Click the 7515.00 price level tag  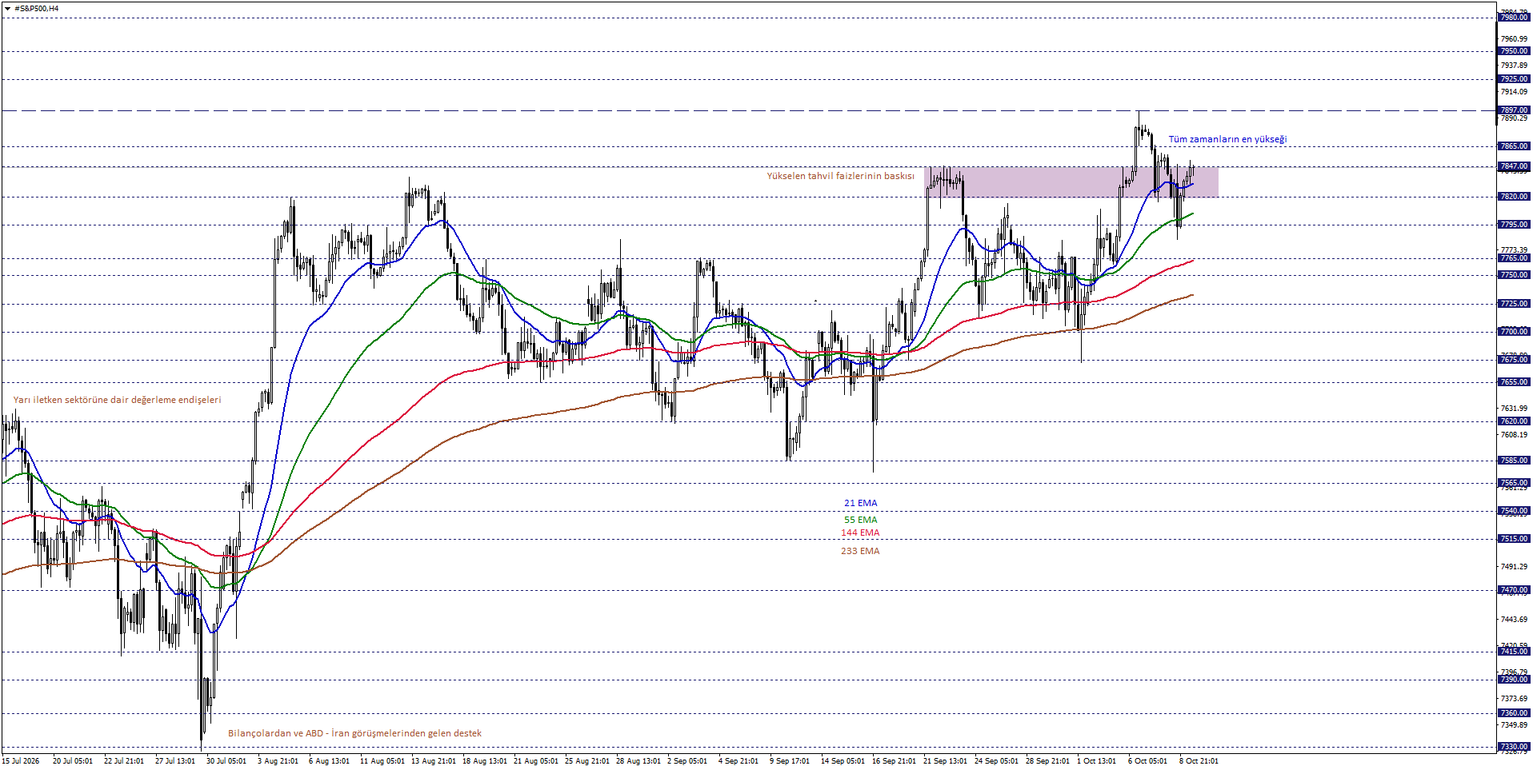tap(1514, 539)
